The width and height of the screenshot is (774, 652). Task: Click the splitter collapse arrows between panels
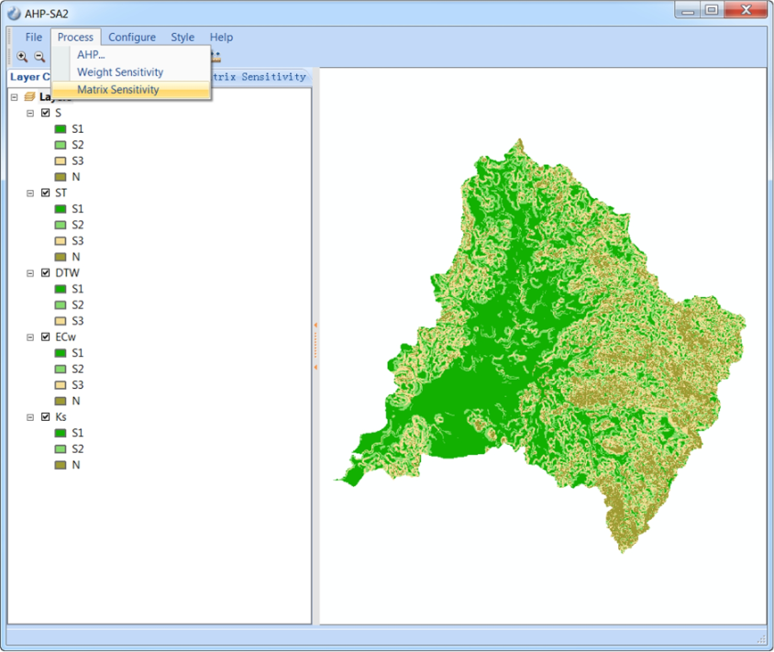(x=315, y=346)
